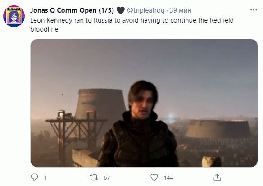
Task: Open the reply icon under the tweet
Action: (x=34, y=177)
